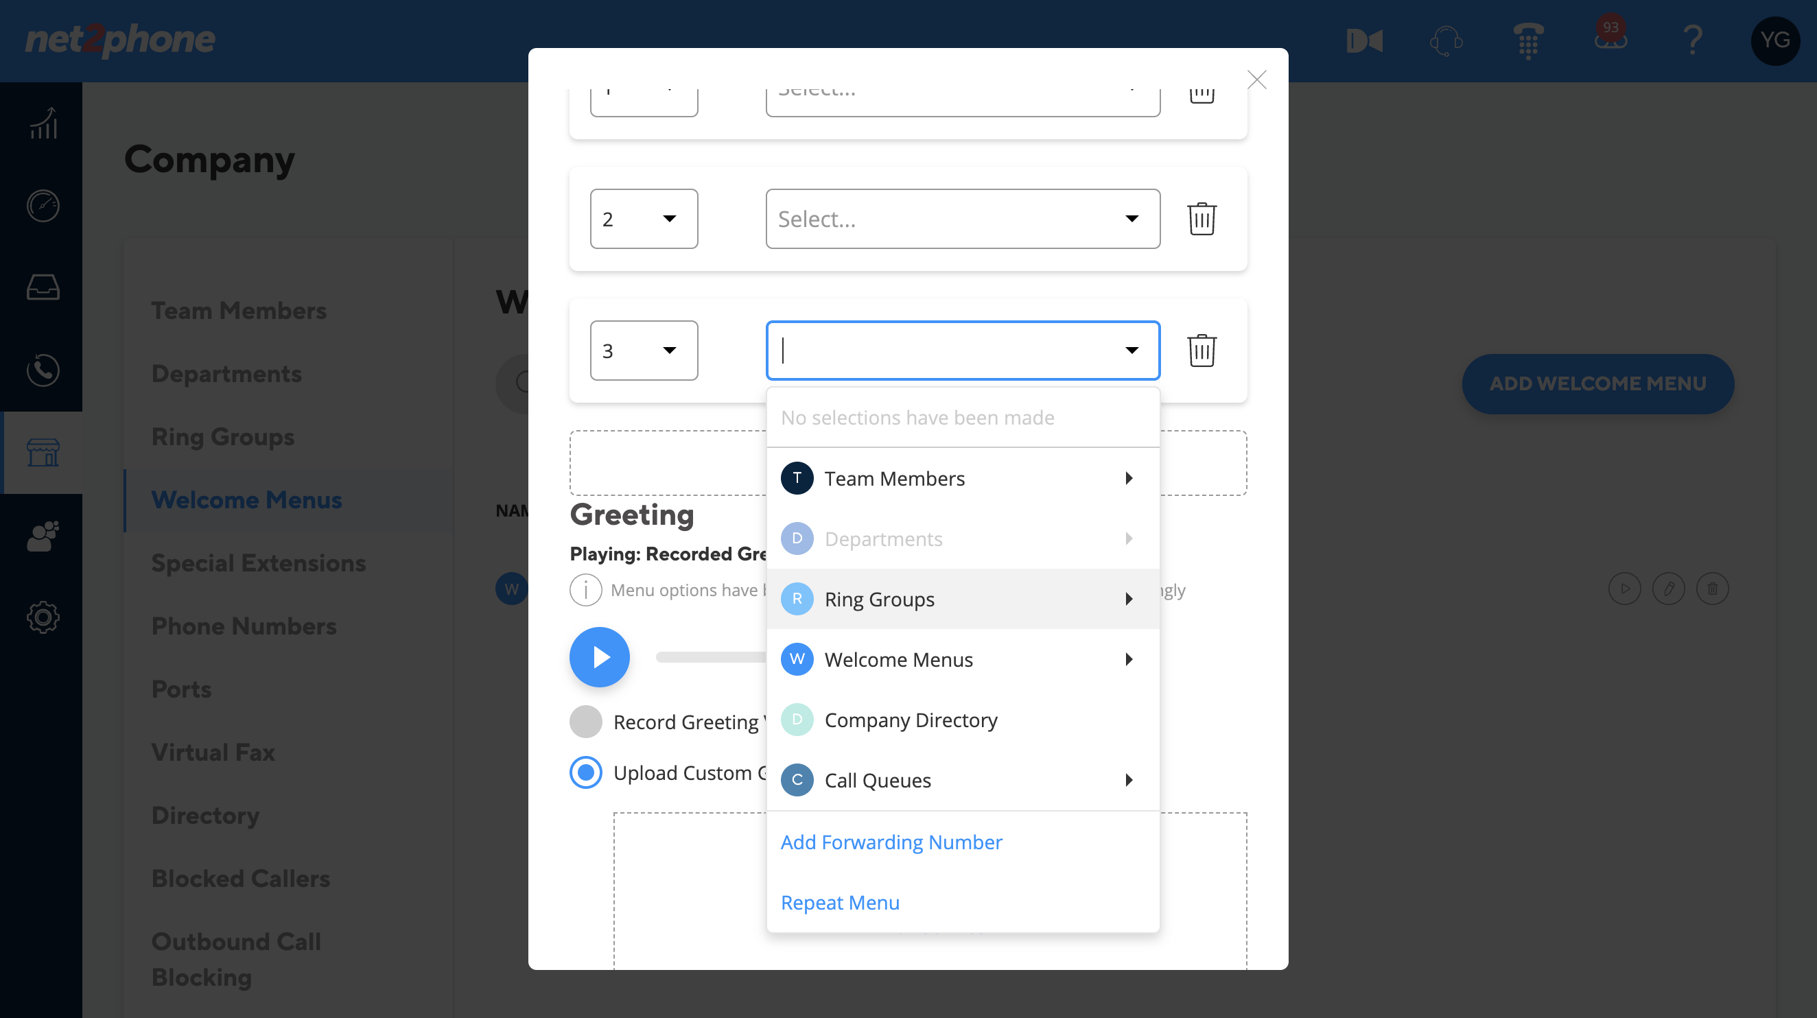
Task: Click Repeat Menu link
Action: click(840, 902)
